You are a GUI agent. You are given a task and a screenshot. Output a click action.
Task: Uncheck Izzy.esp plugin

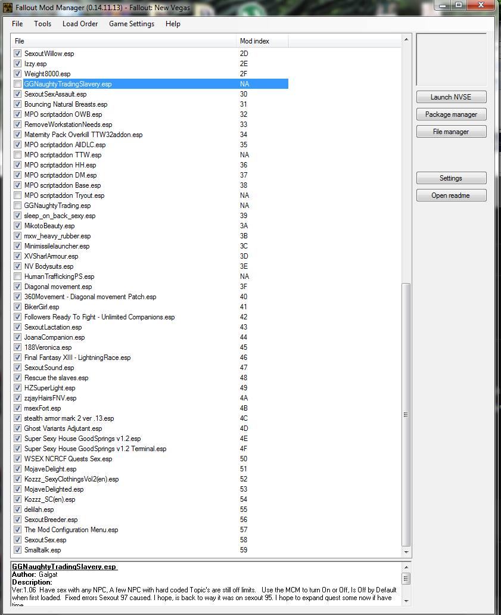18,64
